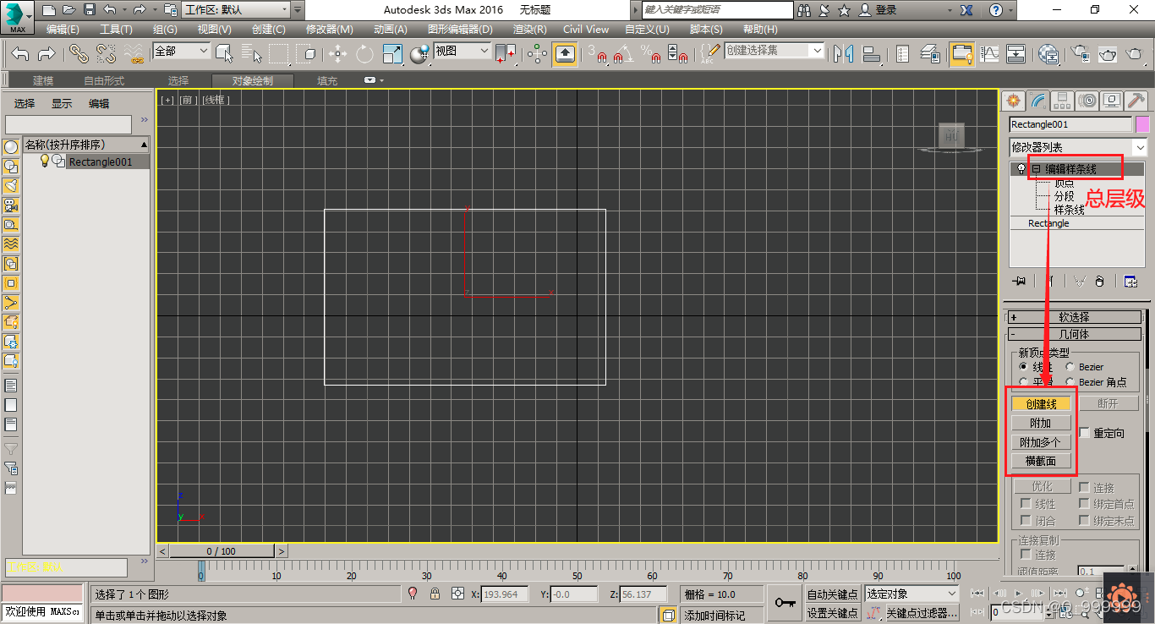Image resolution: width=1155 pixels, height=624 pixels.
Task: Activate the Select and Move tool
Action: click(x=337, y=54)
